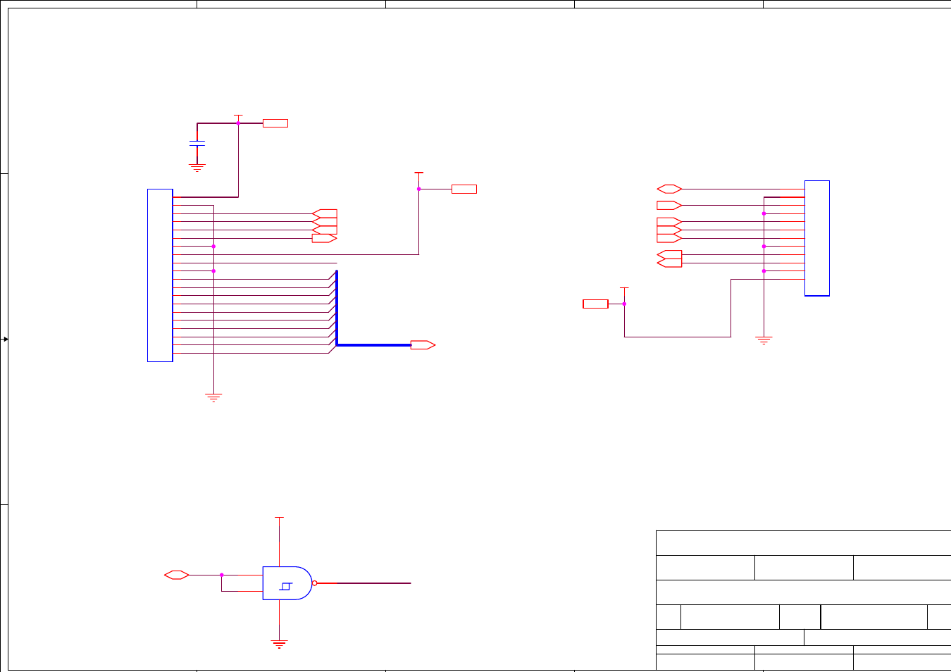
Task: Select the ground symbol near the right connector
Action: 764,340
